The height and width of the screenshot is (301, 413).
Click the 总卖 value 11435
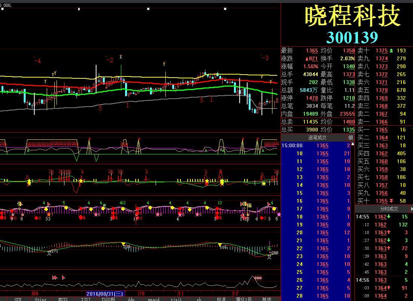click(311, 122)
